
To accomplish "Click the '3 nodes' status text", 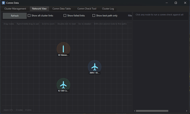I will (19, 110).
